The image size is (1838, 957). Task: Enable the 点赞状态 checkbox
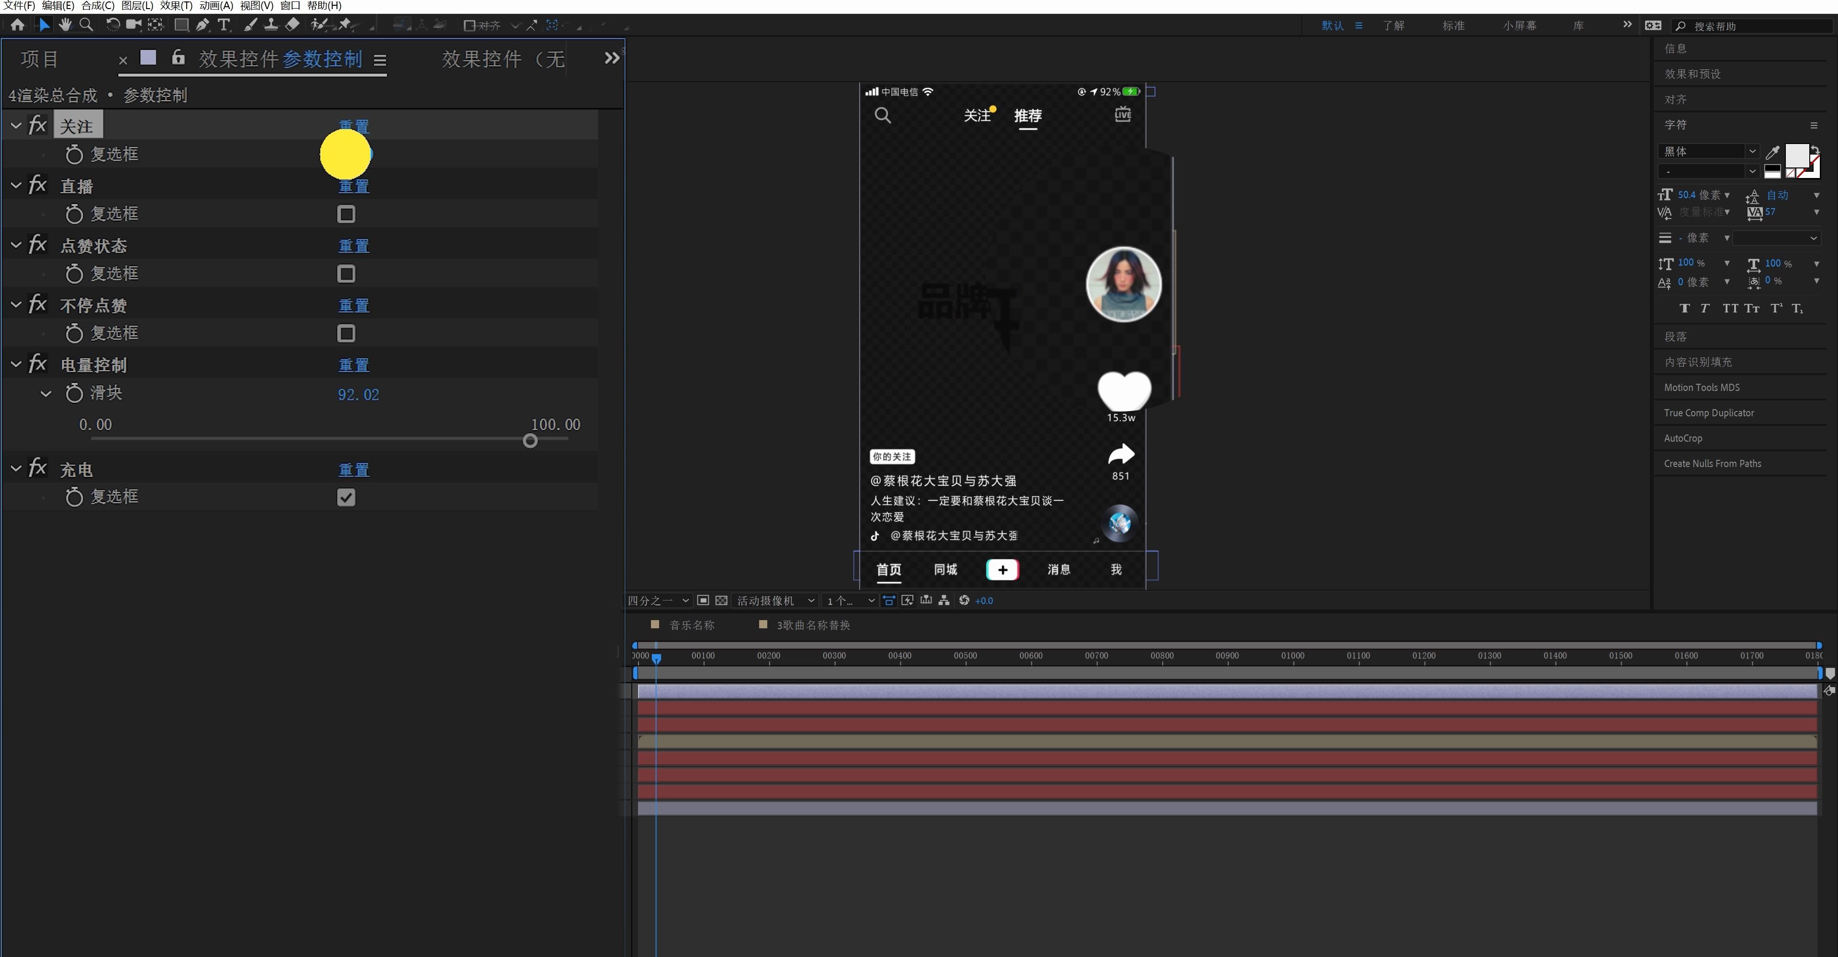tap(346, 274)
